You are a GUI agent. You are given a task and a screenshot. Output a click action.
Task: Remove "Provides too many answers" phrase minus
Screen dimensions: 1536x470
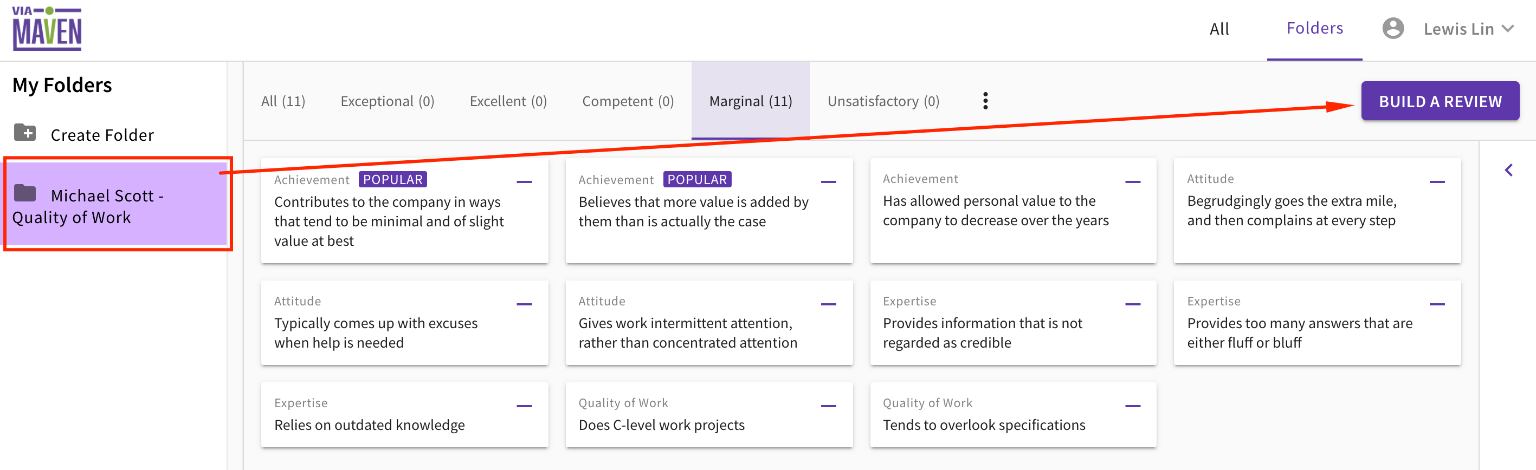click(x=1437, y=304)
